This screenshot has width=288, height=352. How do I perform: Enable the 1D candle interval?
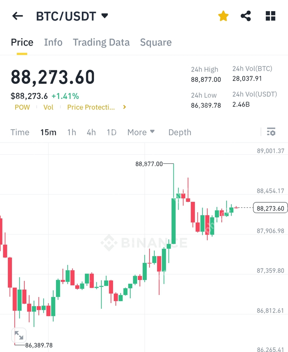coord(111,132)
